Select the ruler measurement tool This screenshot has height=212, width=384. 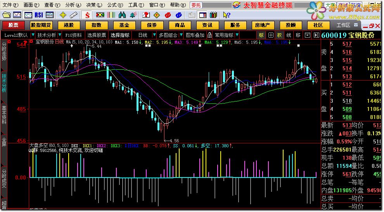click(74, 15)
